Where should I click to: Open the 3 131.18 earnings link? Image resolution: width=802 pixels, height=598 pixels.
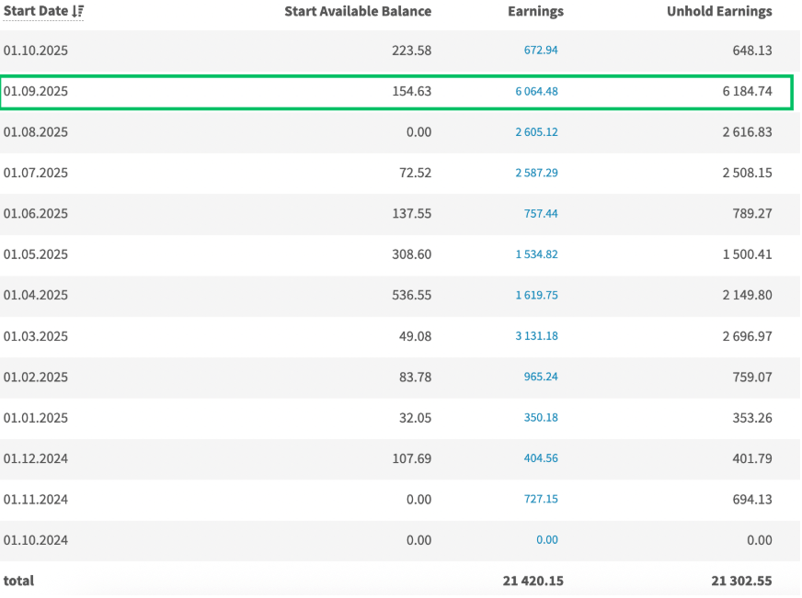tap(536, 336)
